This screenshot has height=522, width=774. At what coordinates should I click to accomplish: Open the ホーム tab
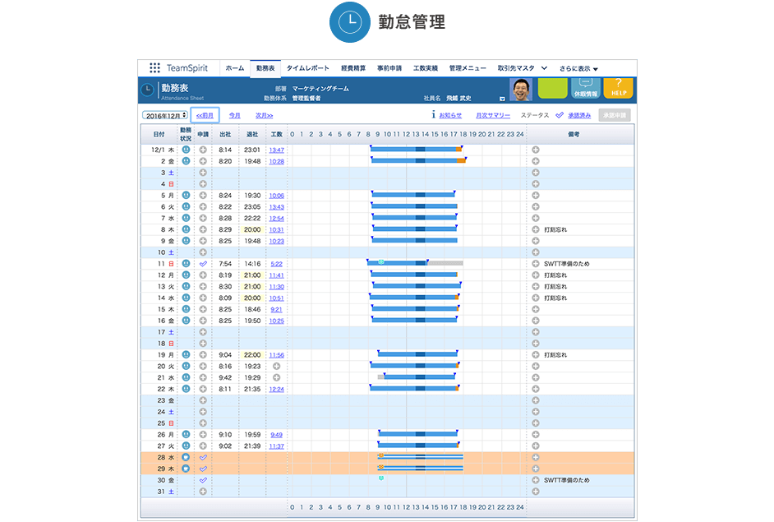[x=235, y=68]
